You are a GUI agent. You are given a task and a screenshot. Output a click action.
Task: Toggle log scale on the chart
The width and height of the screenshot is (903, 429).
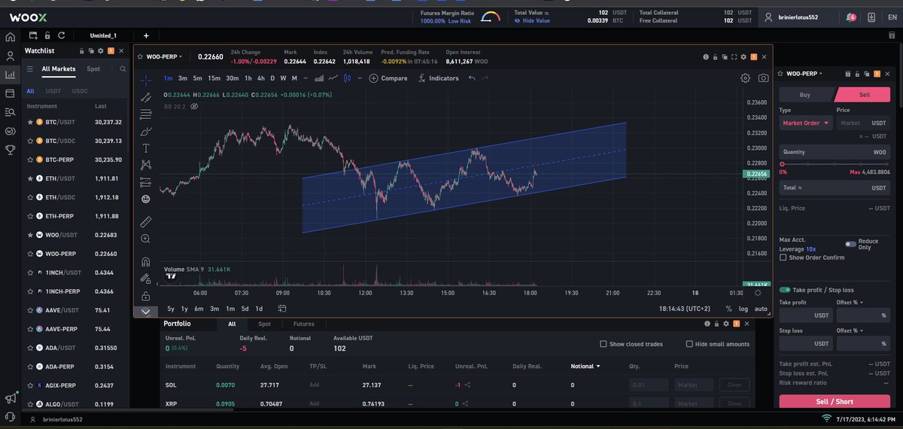tap(743, 309)
